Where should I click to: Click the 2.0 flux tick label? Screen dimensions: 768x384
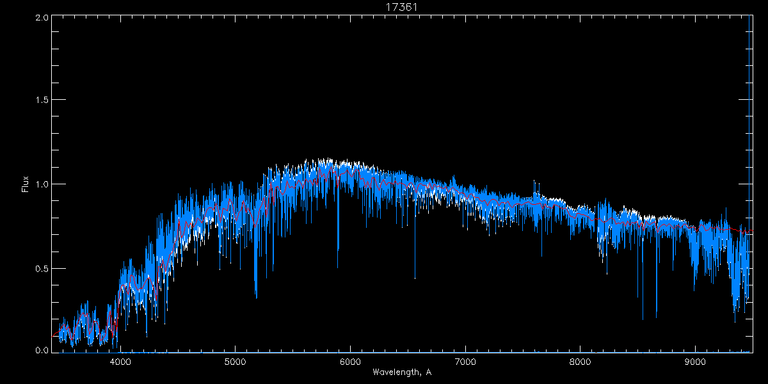[42, 17]
